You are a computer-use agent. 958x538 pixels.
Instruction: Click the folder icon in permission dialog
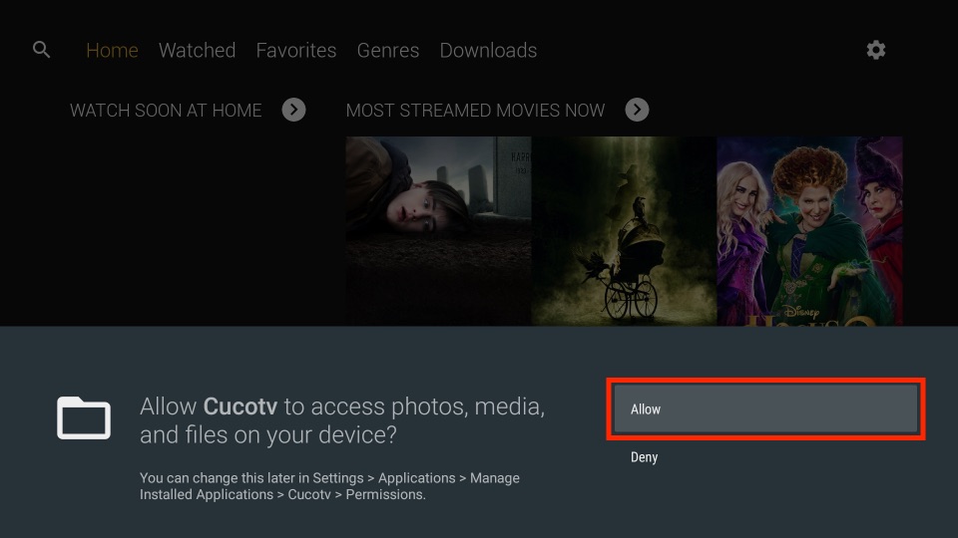coord(84,417)
